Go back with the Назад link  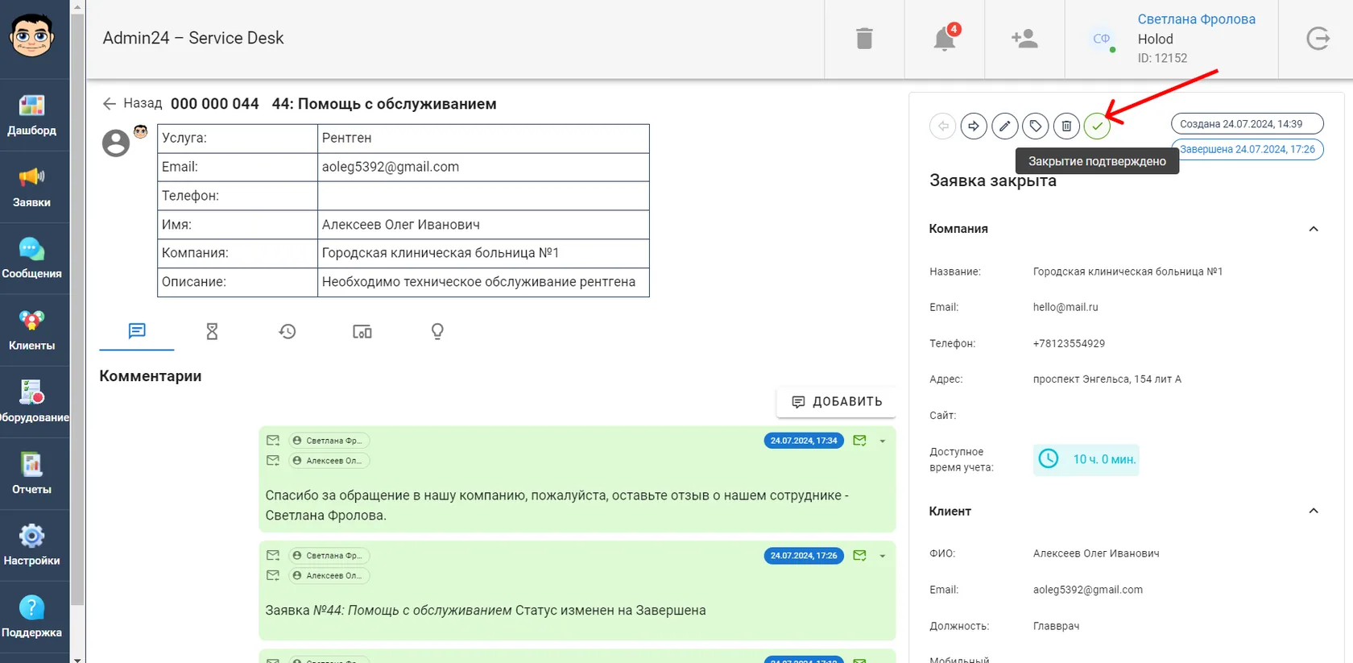pos(133,104)
